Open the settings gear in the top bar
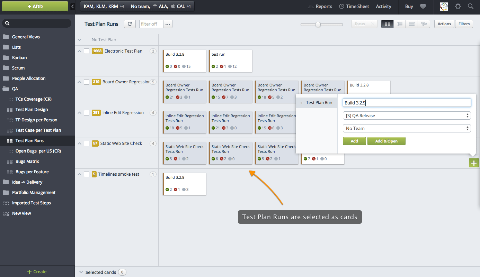Screen dimensions: 480x277 458,6
